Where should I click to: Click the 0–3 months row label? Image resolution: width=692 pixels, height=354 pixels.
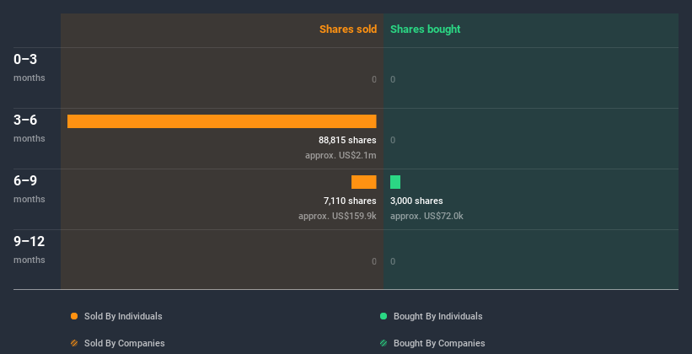coord(30,67)
